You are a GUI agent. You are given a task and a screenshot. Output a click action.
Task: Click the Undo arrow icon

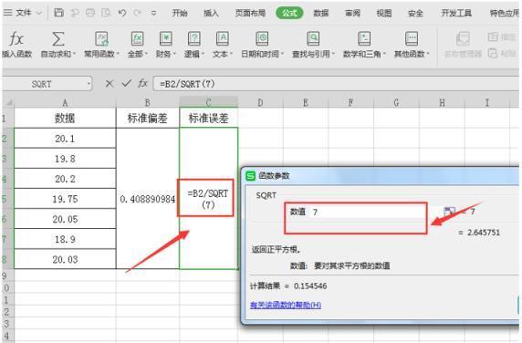coord(122,13)
